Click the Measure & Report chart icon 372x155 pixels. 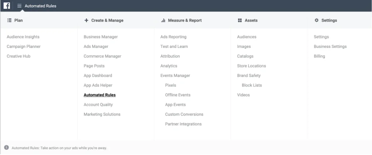click(163, 20)
